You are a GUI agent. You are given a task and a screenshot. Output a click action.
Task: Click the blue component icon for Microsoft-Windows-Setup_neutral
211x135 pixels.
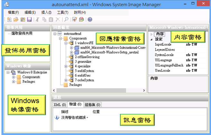click(x=77, y=52)
